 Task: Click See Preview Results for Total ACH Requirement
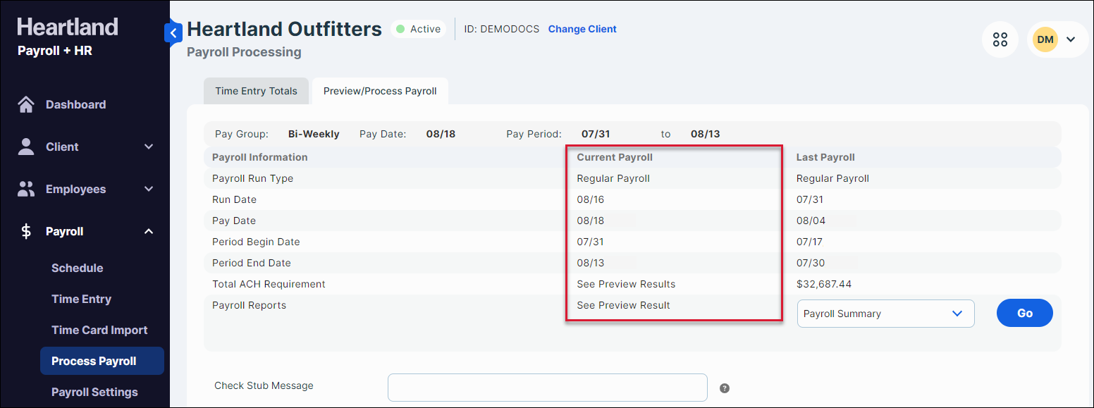626,284
